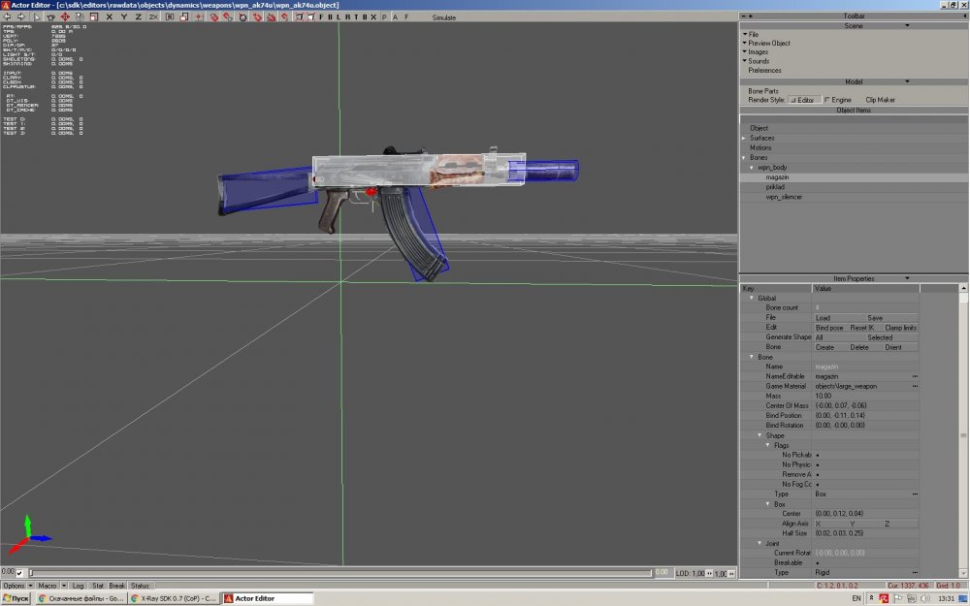Choose the Rotate tool icon
970x606 pixels.
point(79,16)
